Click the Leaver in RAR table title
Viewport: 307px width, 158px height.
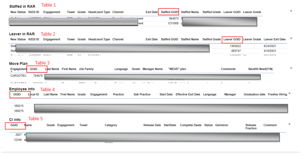[22, 34]
